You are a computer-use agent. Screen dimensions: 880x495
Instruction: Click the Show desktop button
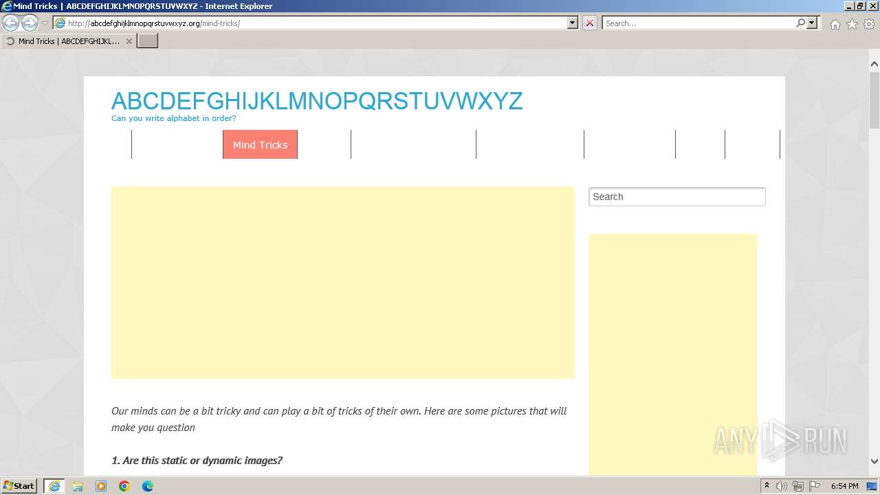872,486
